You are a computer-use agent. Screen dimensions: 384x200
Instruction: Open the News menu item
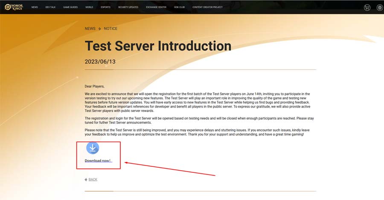point(35,7)
